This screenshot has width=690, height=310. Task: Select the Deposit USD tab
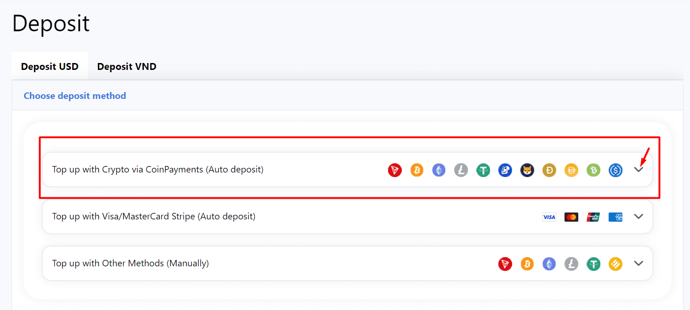coord(50,67)
